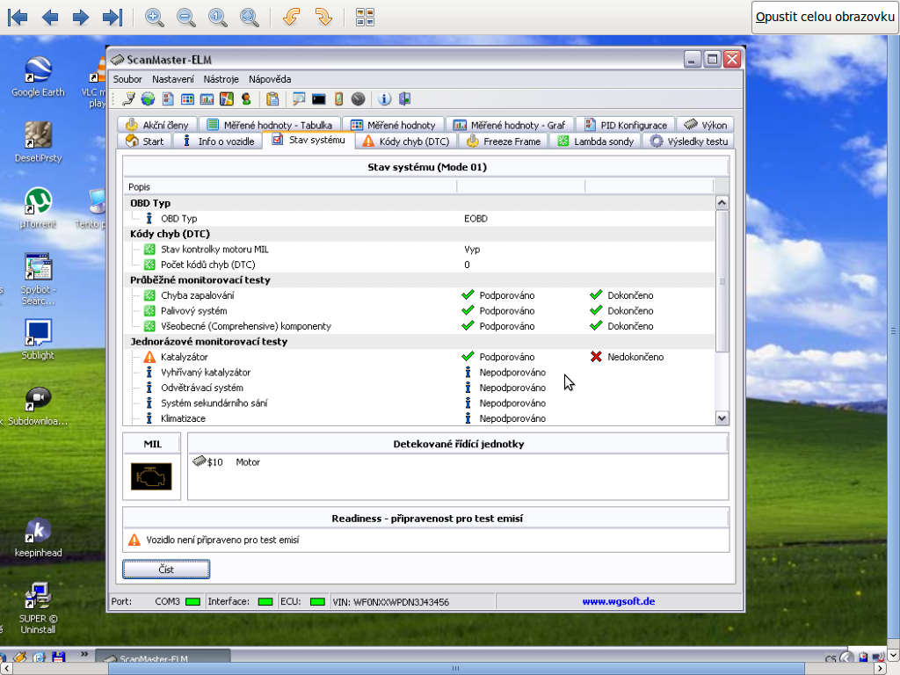This screenshot has height=675, width=900.
Task: Click the globe icon in ScanMaster toolbar
Action: point(147,99)
